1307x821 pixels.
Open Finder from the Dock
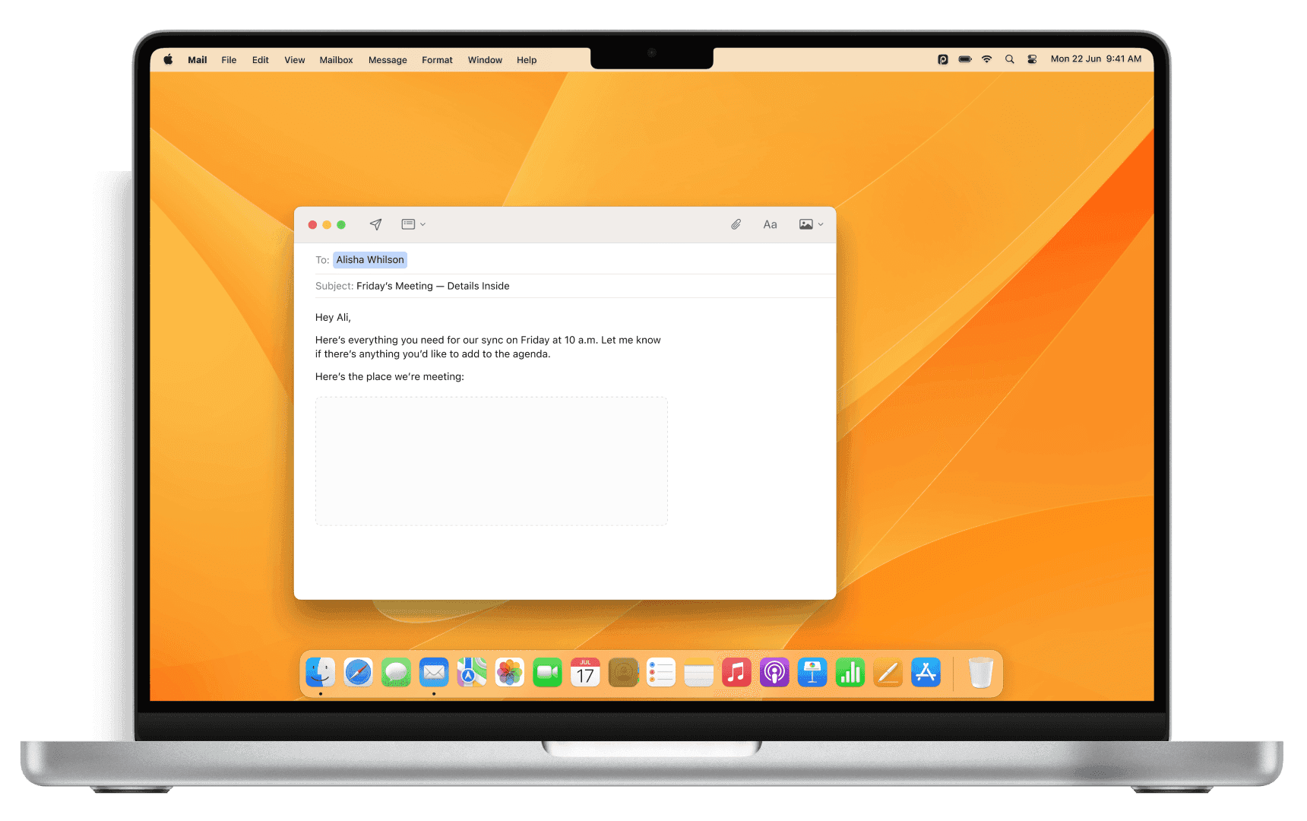[x=321, y=673]
